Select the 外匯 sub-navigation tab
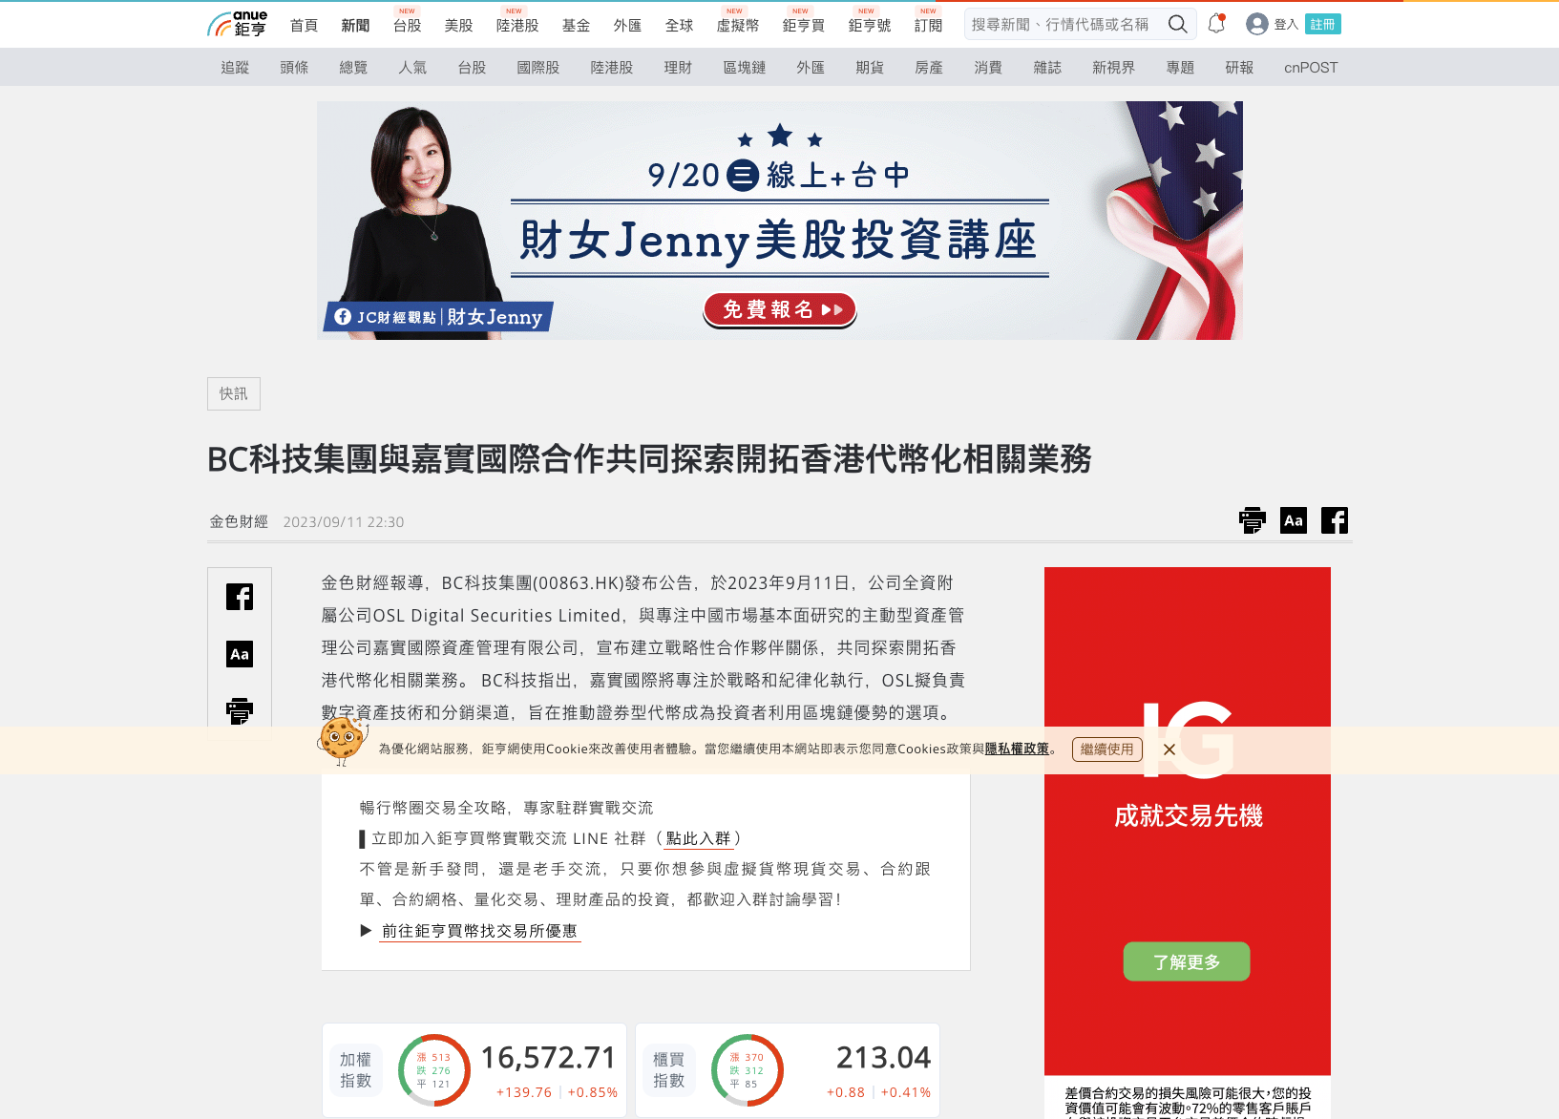 pyautogui.click(x=811, y=68)
